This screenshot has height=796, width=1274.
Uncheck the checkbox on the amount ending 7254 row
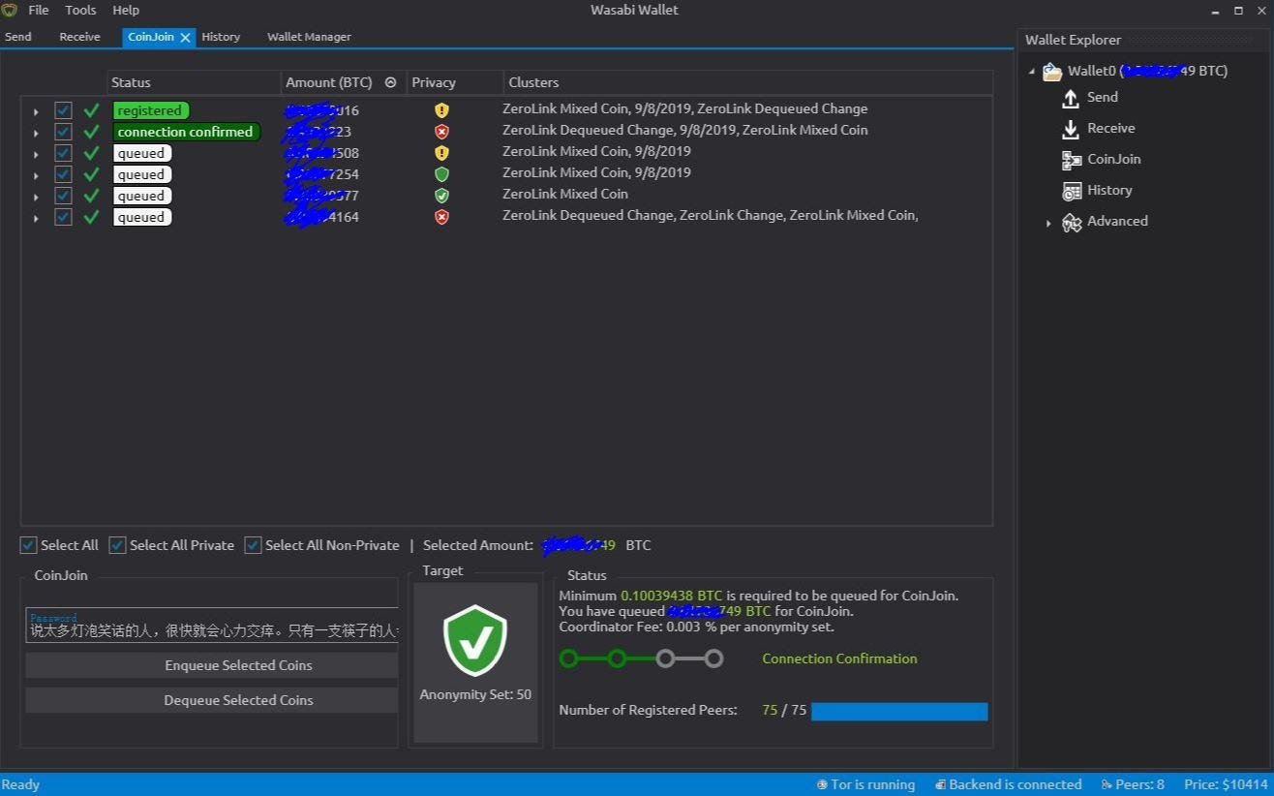tap(63, 174)
